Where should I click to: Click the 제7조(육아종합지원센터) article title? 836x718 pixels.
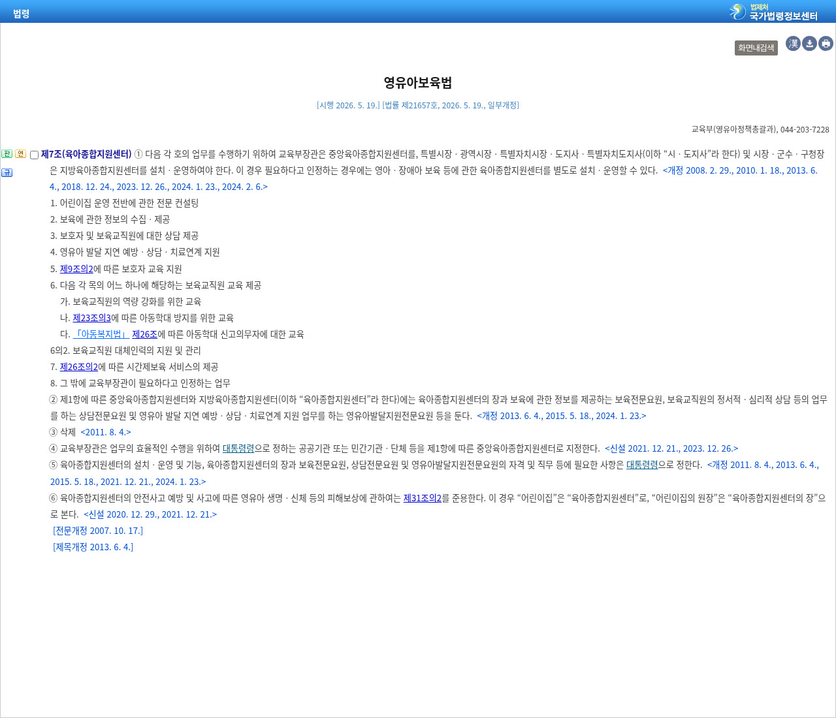pyautogui.click(x=86, y=154)
